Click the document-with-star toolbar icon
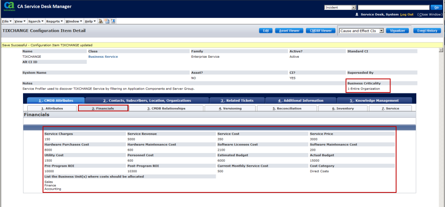 [x=107, y=21]
